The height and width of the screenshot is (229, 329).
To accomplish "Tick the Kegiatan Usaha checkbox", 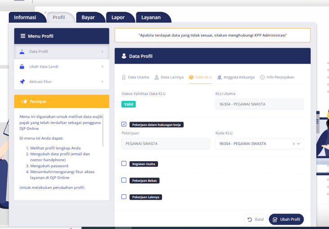I will point(124,164).
